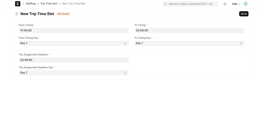Viewport: 263px width, 123px height.
Task: Toggle the sidebar hamburger icon
Action: pos(17,14)
